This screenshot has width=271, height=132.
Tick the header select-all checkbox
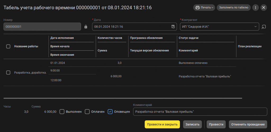[8, 46]
